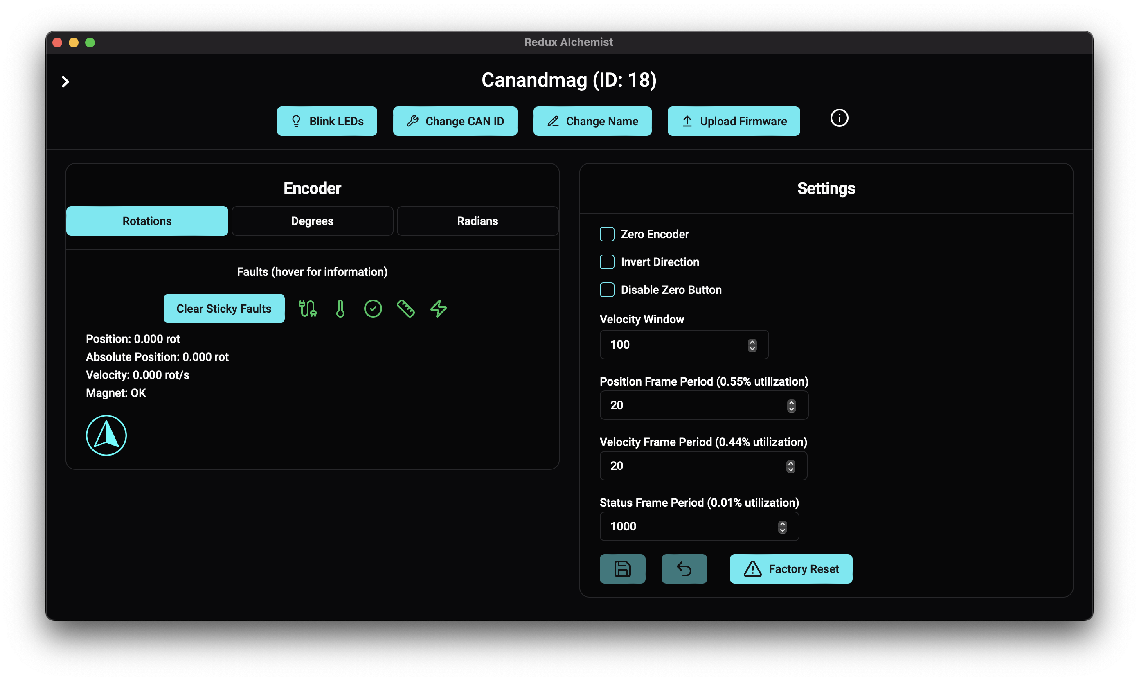Click the Velocity Window stepper arrows
The image size is (1139, 681).
(752, 345)
